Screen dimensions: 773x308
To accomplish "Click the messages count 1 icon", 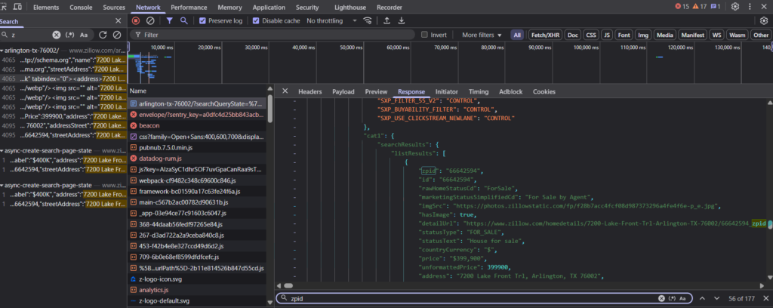I will point(716,7).
